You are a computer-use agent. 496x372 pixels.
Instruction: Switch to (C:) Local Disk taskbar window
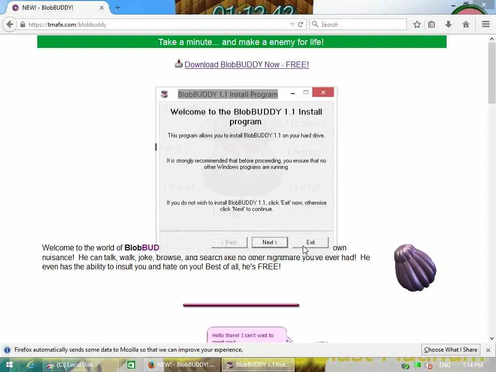80,365
